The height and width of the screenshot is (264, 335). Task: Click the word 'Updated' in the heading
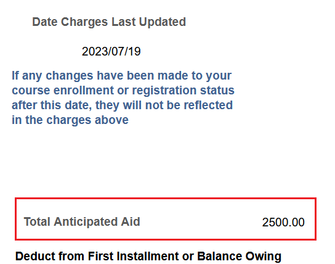[x=163, y=22]
